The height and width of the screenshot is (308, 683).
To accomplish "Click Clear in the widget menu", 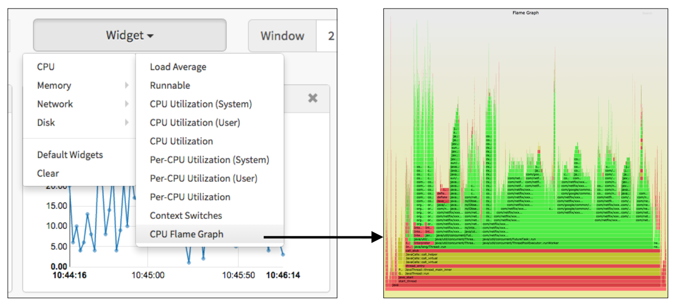I will (x=48, y=173).
